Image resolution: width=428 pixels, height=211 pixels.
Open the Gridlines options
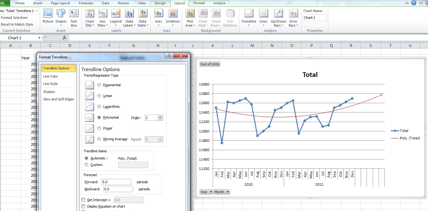(173, 18)
